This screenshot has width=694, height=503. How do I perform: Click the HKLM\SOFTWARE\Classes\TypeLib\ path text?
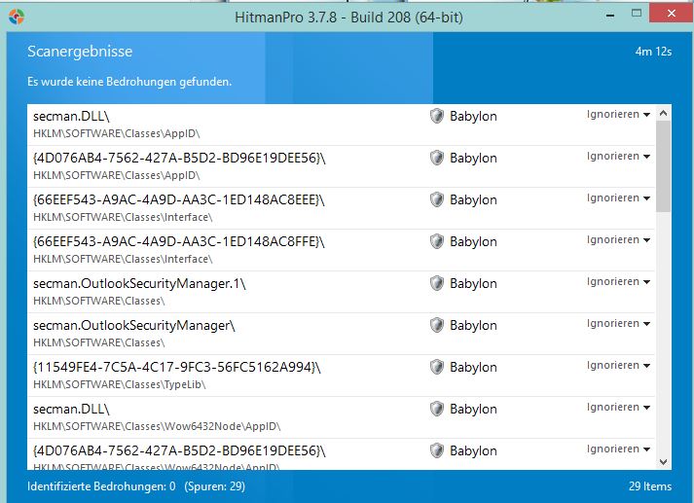[120, 384]
